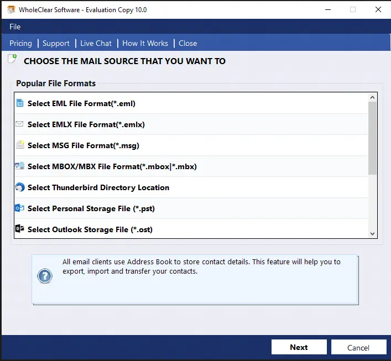Click the MBOX/MBX file icon
The width and height of the screenshot is (391, 361).
coord(19,166)
